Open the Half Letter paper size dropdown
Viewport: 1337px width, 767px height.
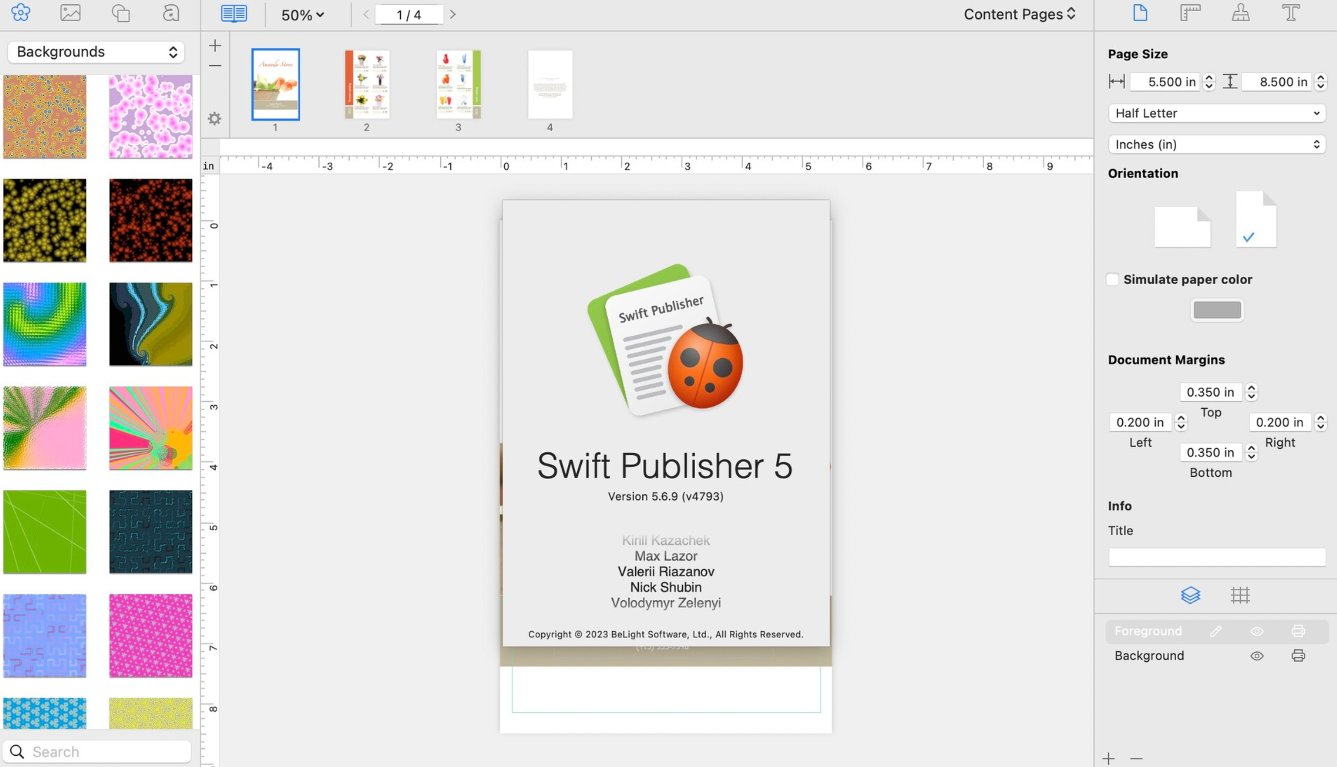click(1217, 113)
